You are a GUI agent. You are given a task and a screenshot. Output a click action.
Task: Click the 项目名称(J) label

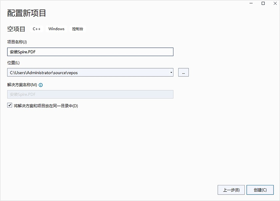click(x=17, y=42)
